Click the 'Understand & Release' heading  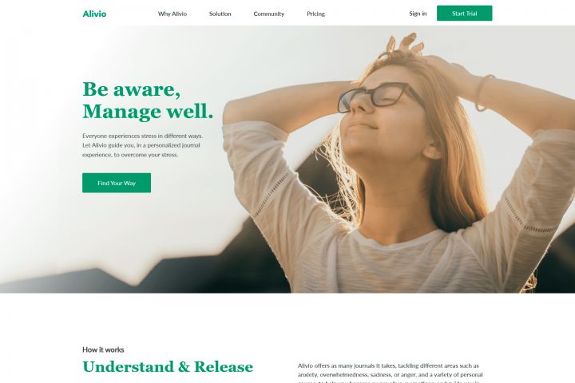coord(168,366)
